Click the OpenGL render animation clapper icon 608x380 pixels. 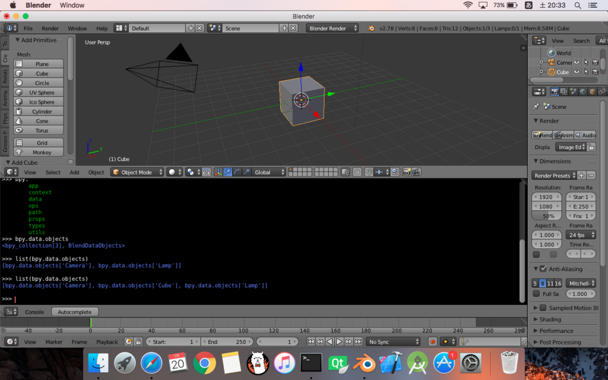[x=416, y=172]
